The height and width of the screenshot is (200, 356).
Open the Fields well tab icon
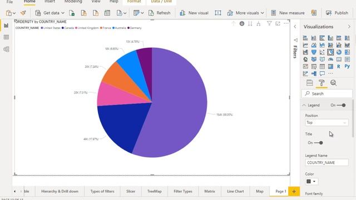coord(309,83)
